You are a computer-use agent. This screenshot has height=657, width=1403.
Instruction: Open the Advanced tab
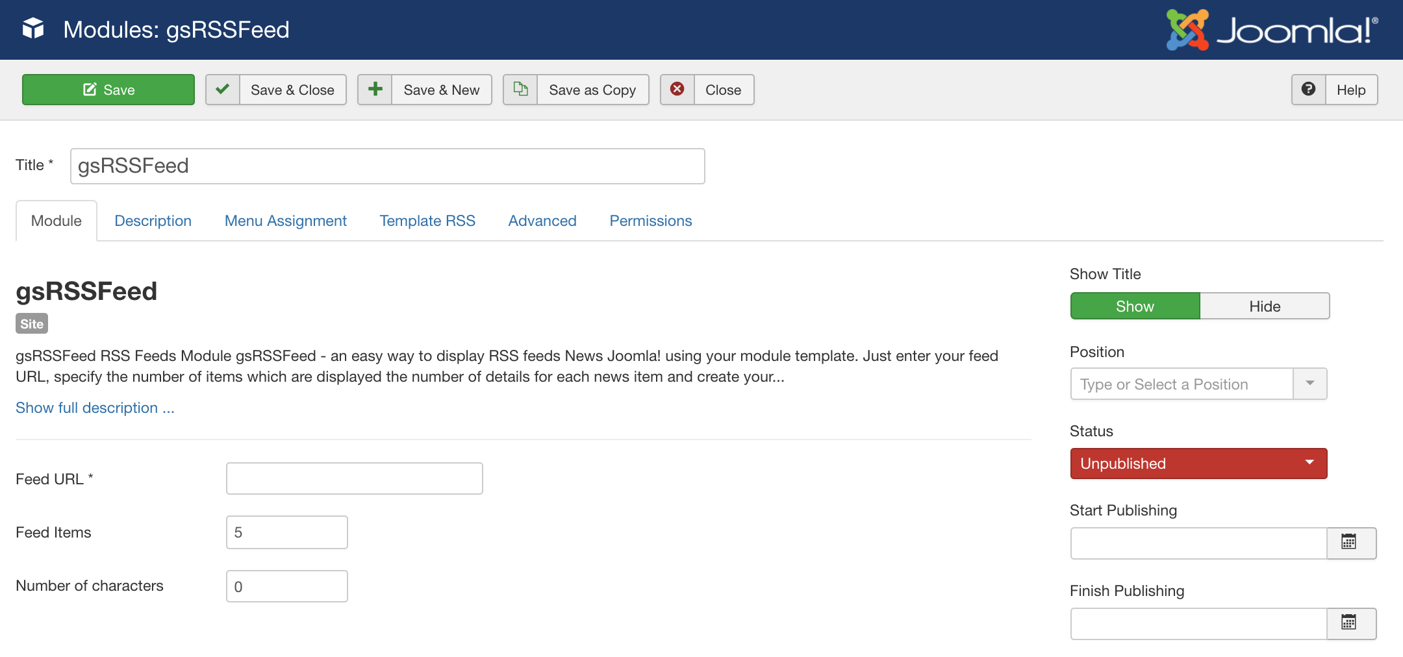point(542,221)
